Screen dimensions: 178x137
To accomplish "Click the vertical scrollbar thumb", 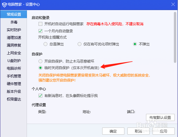I will [x=175, y=37].
